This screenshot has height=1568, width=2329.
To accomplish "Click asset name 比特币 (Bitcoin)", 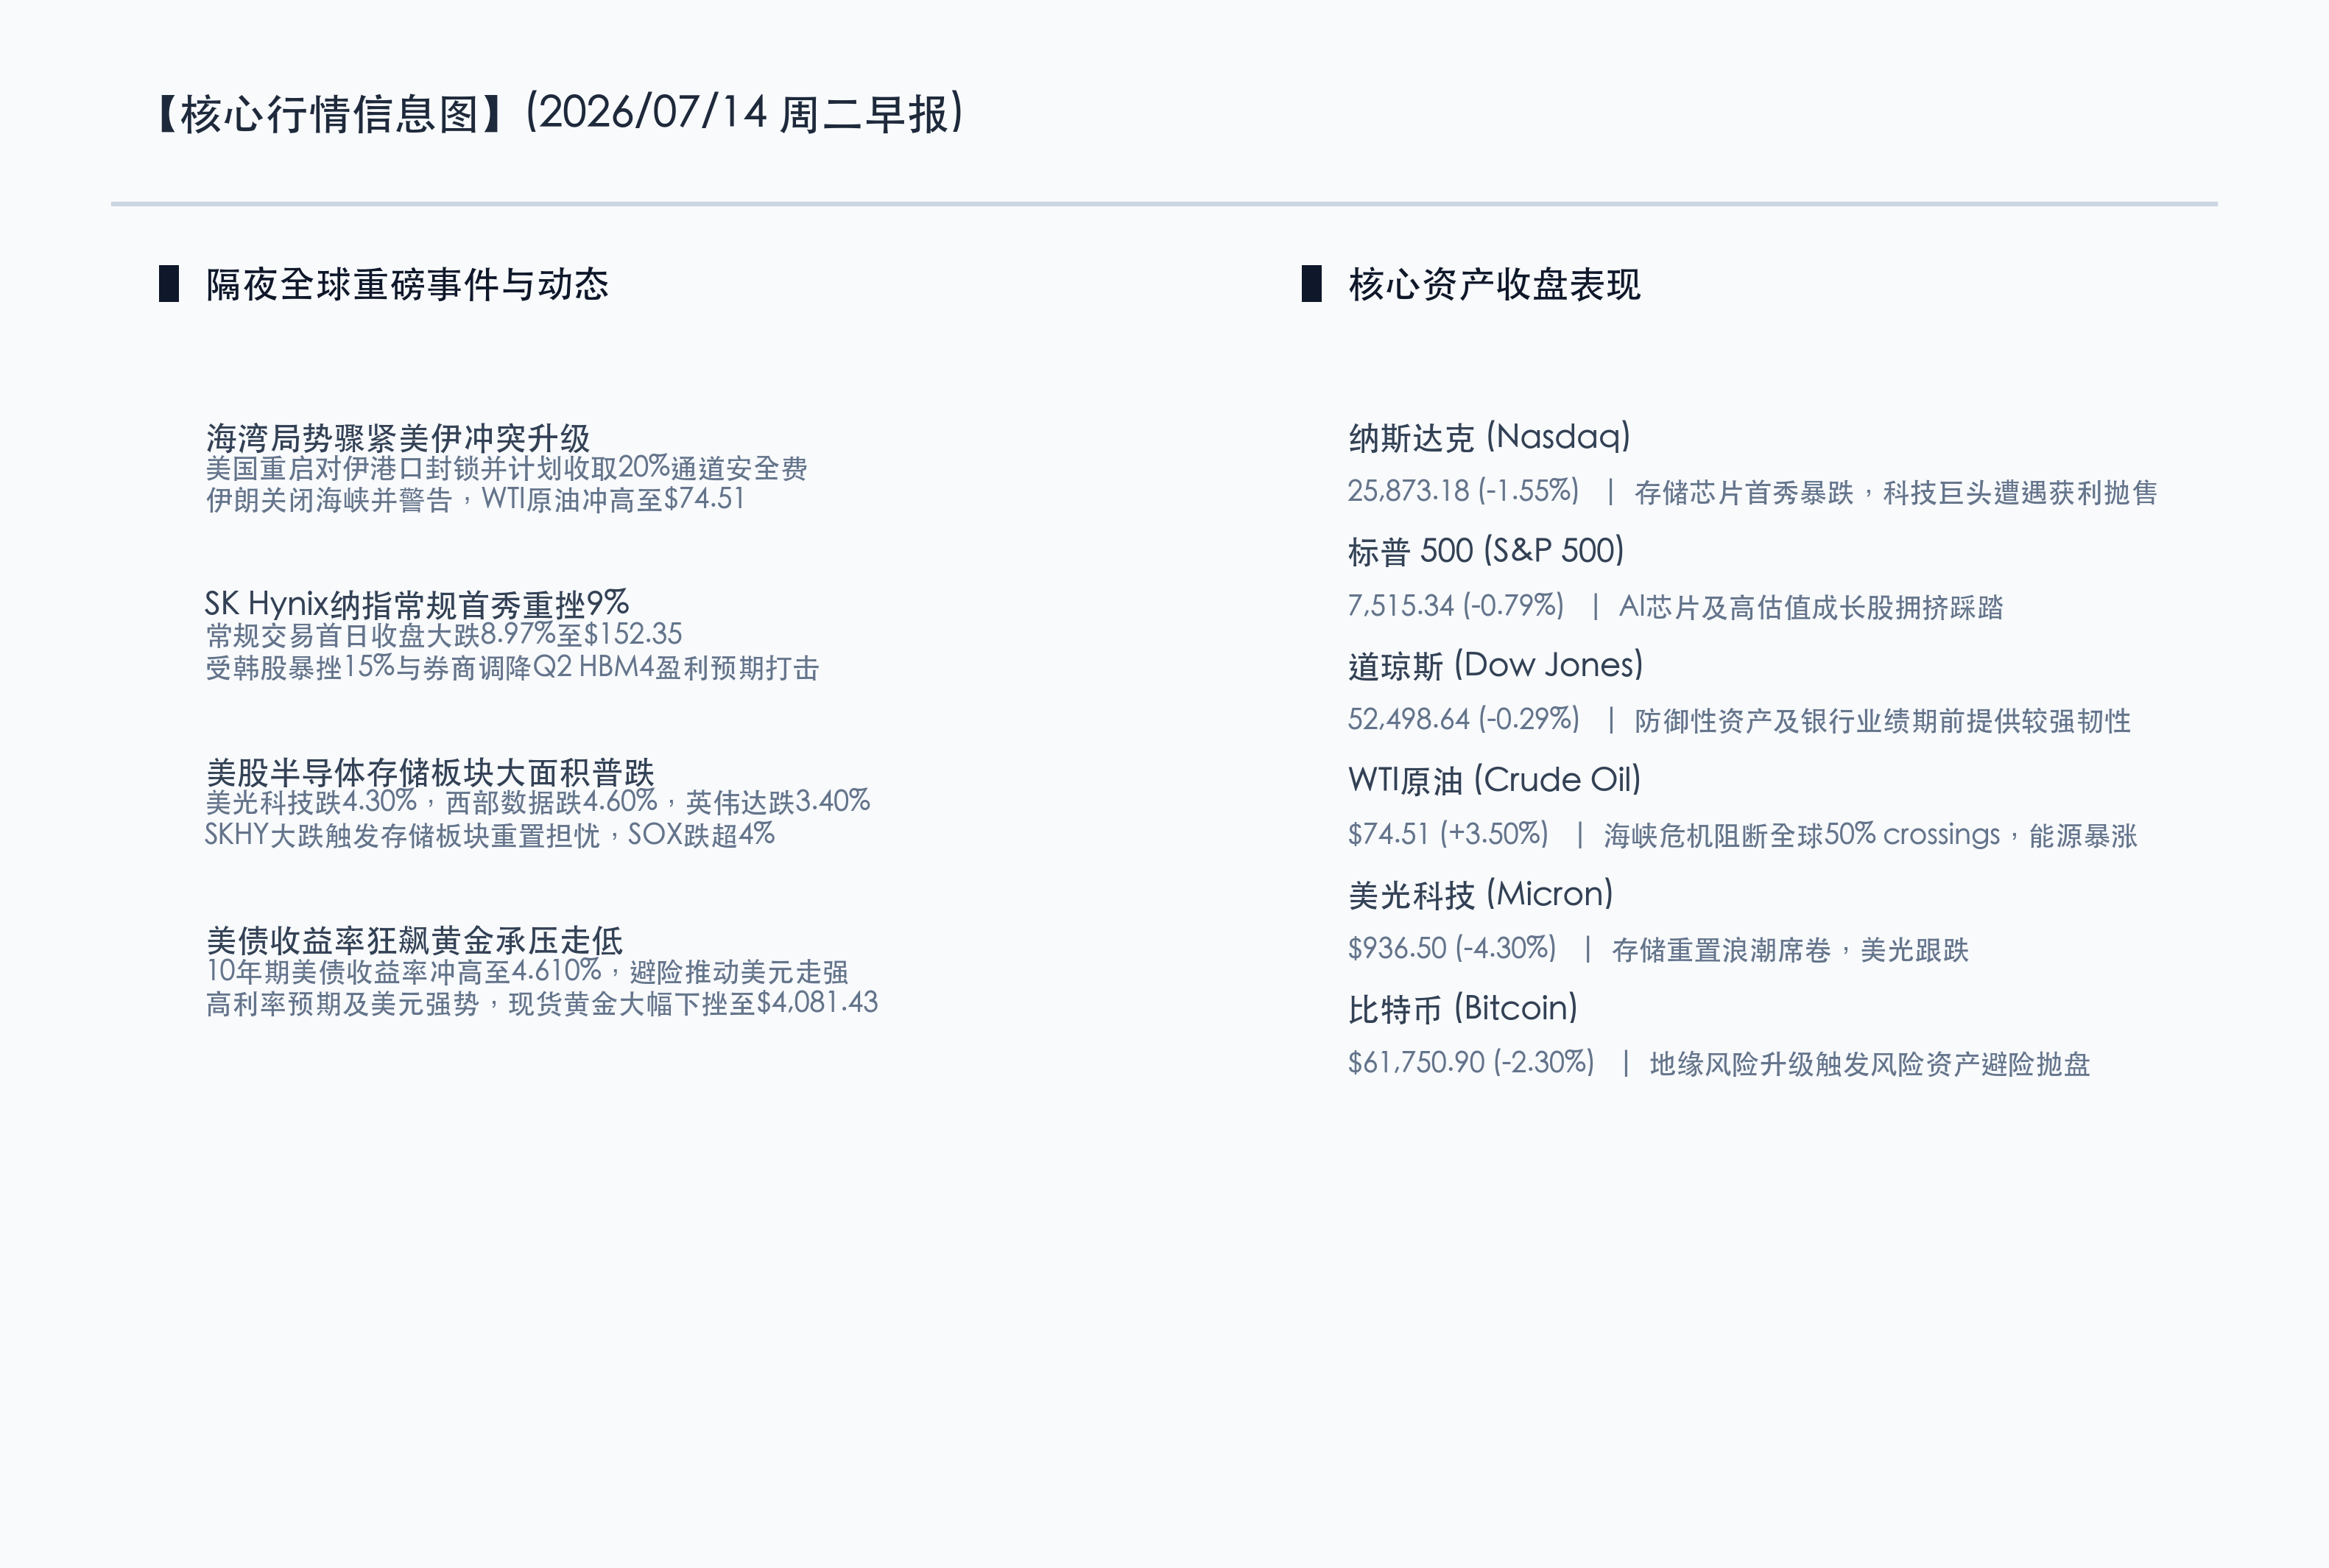I will pyautogui.click(x=1462, y=1008).
